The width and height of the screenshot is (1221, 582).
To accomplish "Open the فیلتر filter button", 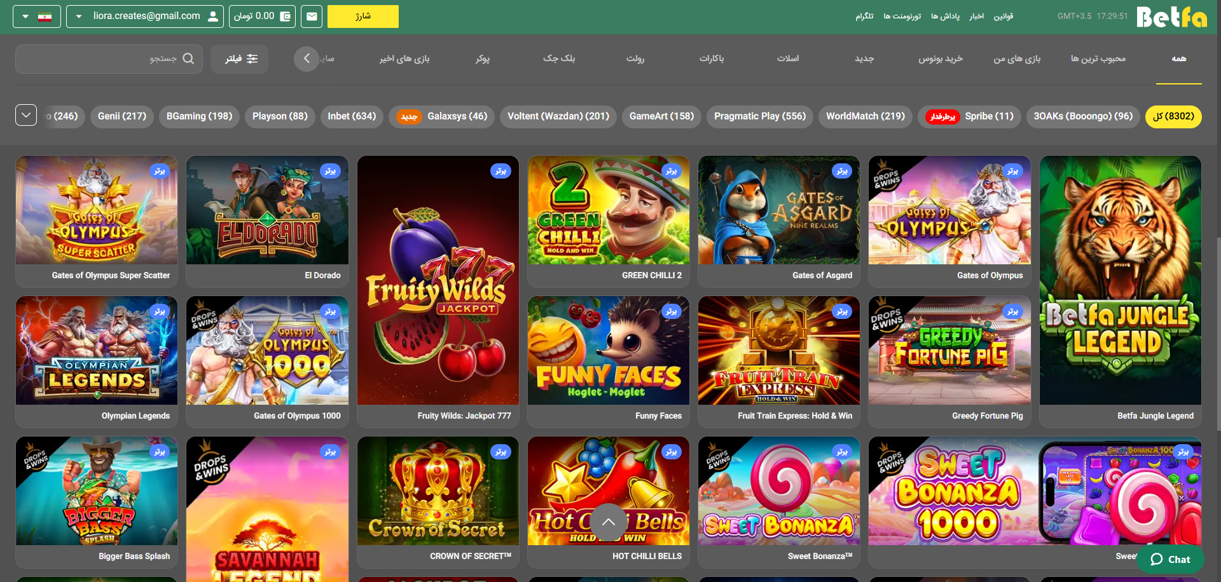I will (x=240, y=58).
